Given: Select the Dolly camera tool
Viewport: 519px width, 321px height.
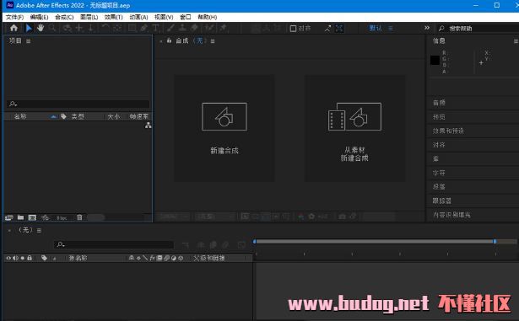Looking at the screenshot, I should point(90,28).
